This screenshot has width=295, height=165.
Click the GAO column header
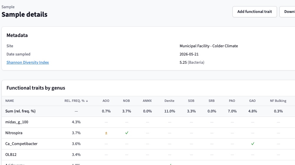click(x=252, y=101)
